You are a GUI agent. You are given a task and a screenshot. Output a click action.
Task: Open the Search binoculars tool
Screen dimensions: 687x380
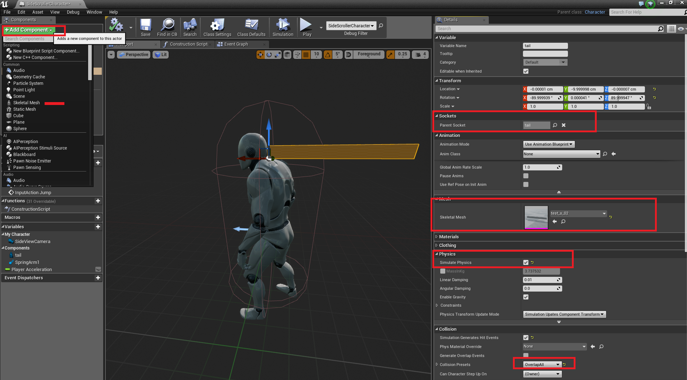pyautogui.click(x=190, y=27)
